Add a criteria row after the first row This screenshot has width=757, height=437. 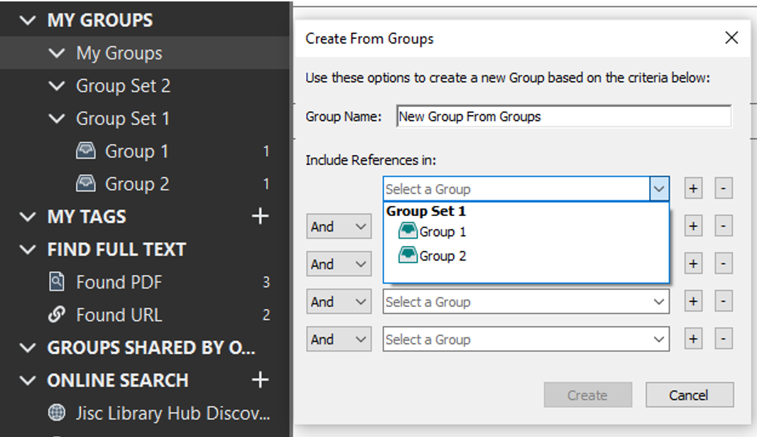(693, 188)
